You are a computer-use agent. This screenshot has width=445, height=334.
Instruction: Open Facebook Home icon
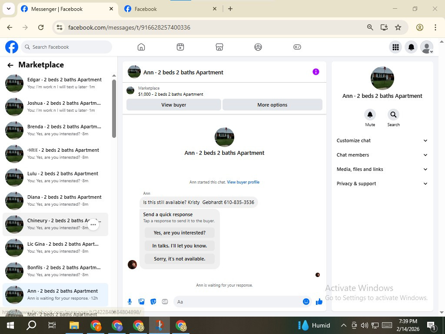141,47
